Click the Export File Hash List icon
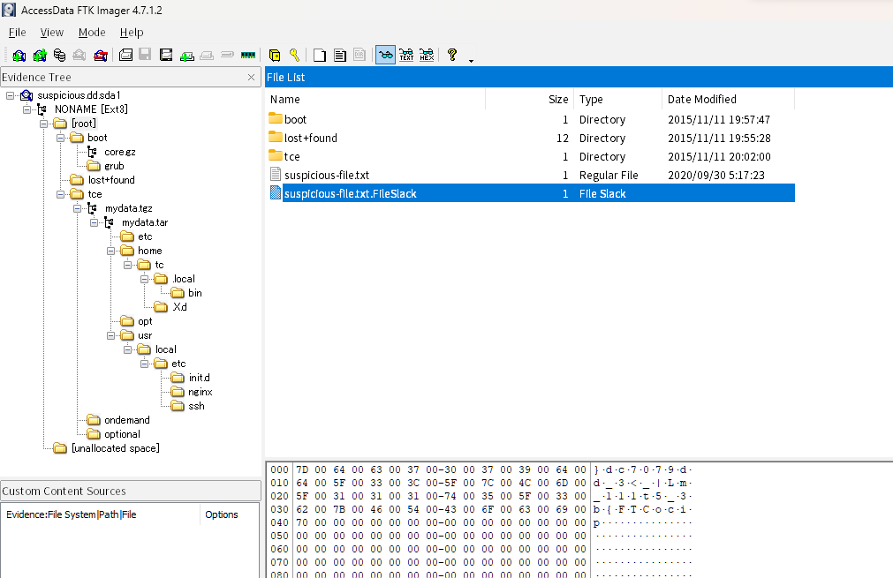893x578 pixels. point(340,56)
